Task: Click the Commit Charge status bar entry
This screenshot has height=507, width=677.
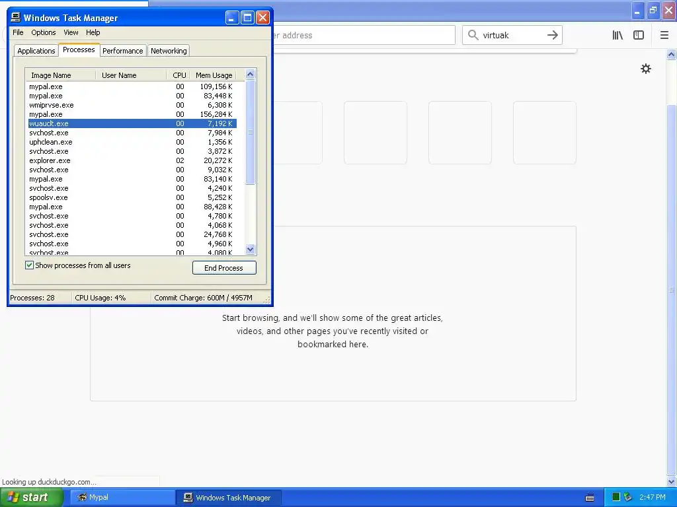Action: (x=208, y=298)
